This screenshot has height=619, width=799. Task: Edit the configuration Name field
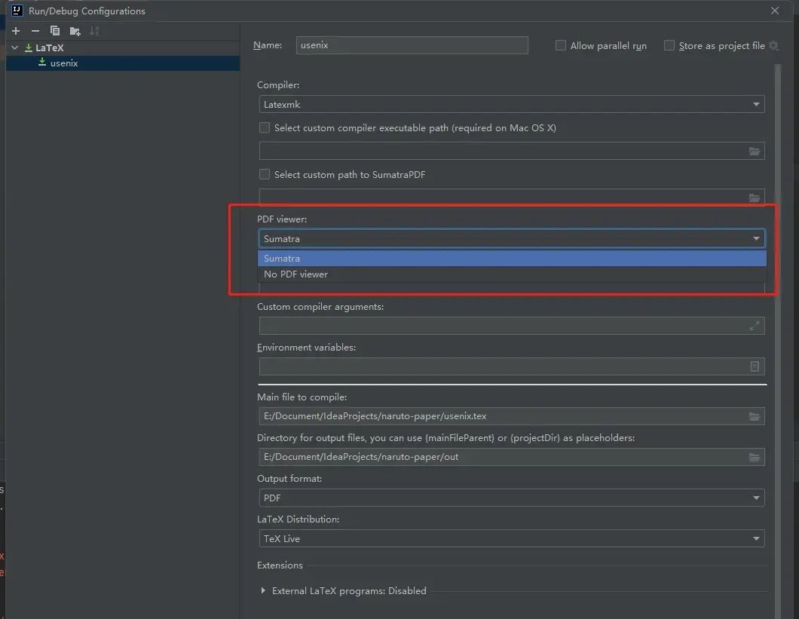click(412, 45)
